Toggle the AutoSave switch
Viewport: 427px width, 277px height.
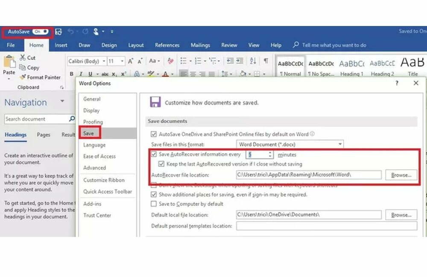[41, 32]
